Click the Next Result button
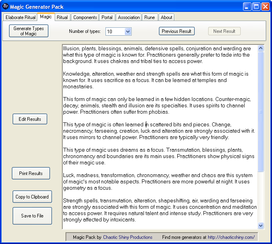Image resolution: width=272 pixels, height=244 pixels. (x=224, y=31)
